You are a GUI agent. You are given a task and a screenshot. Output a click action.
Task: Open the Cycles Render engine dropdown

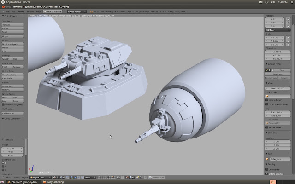click(x=77, y=11)
